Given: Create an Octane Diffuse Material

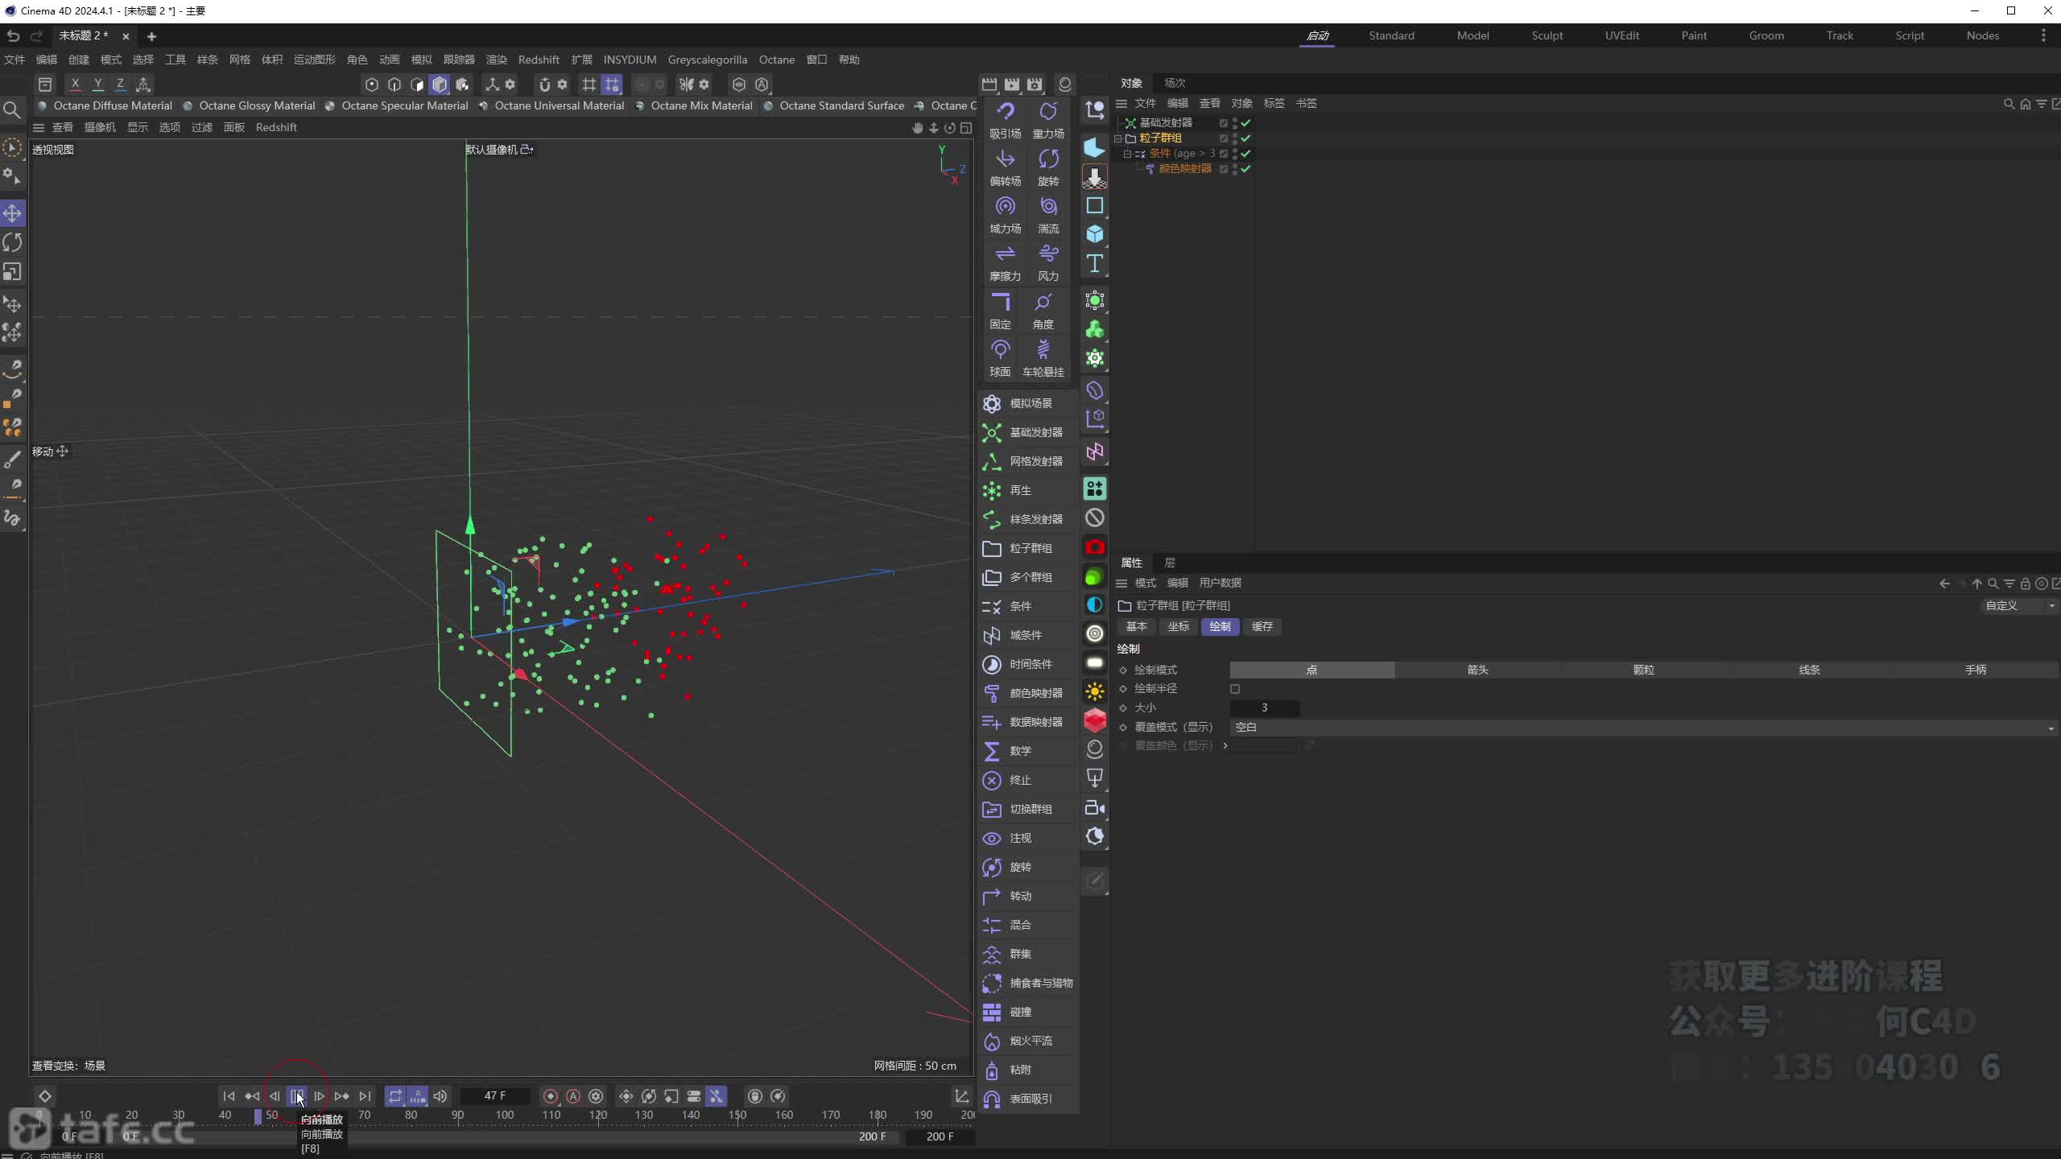Looking at the screenshot, I should tap(105, 105).
